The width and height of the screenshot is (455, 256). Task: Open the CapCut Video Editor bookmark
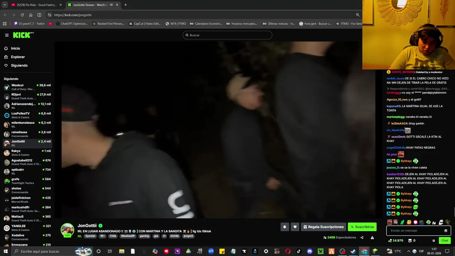tap(145, 24)
